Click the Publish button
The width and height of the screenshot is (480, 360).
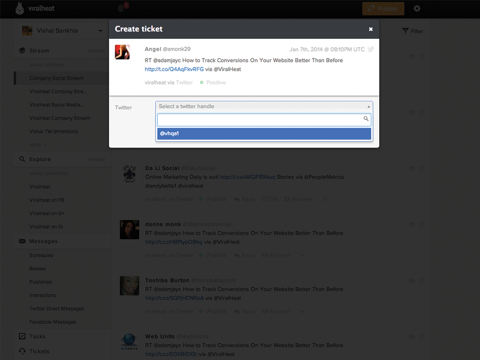pos(383,8)
